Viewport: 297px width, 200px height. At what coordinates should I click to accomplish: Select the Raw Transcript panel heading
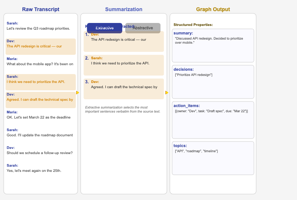[x=40, y=9]
